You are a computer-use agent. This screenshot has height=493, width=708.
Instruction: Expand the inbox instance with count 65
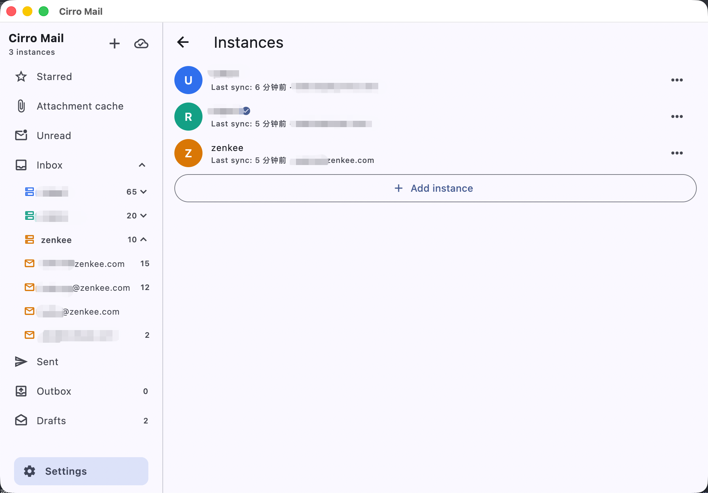tap(143, 192)
